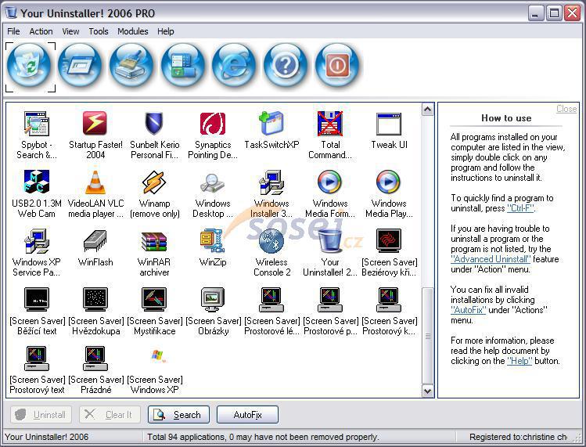Click "Registered to:christine" status bar text
The height and width of the screenshot is (447, 586).
pyautogui.click(x=518, y=437)
